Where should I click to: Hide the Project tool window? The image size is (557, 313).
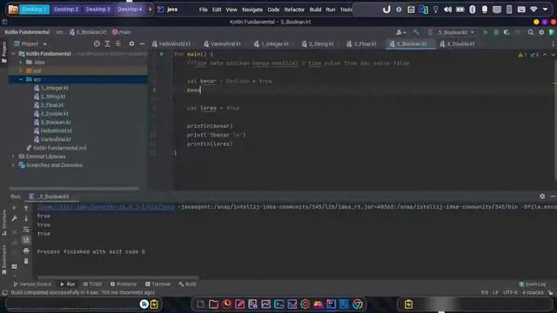point(142,43)
